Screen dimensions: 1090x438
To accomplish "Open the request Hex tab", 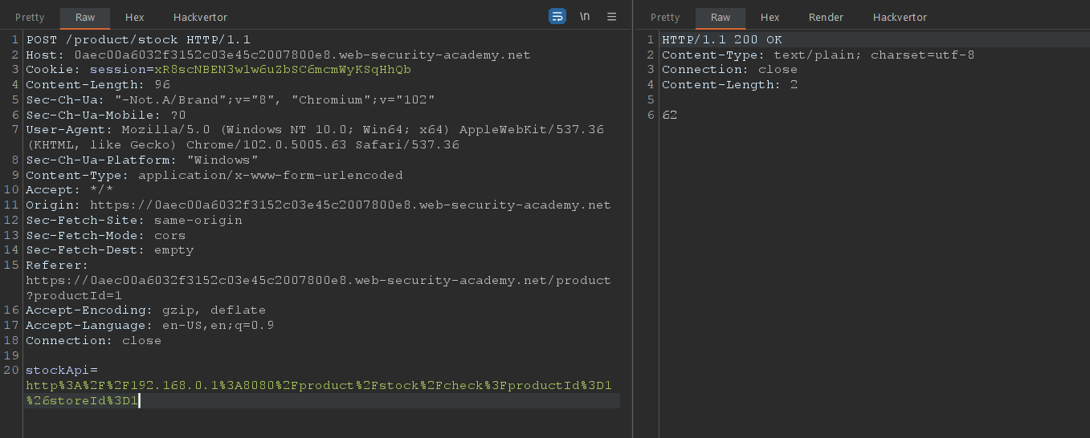I will click(135, 17).
